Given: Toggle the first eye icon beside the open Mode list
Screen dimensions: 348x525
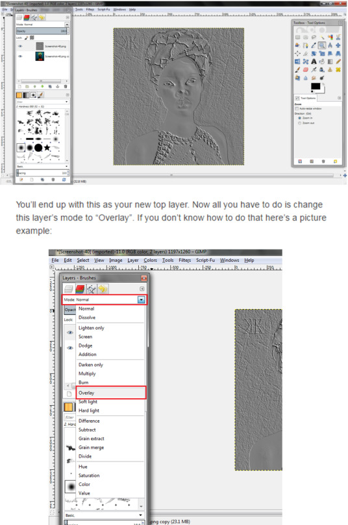Looking at the screenshot, I should pyautogui.click(x=69, y=332).
